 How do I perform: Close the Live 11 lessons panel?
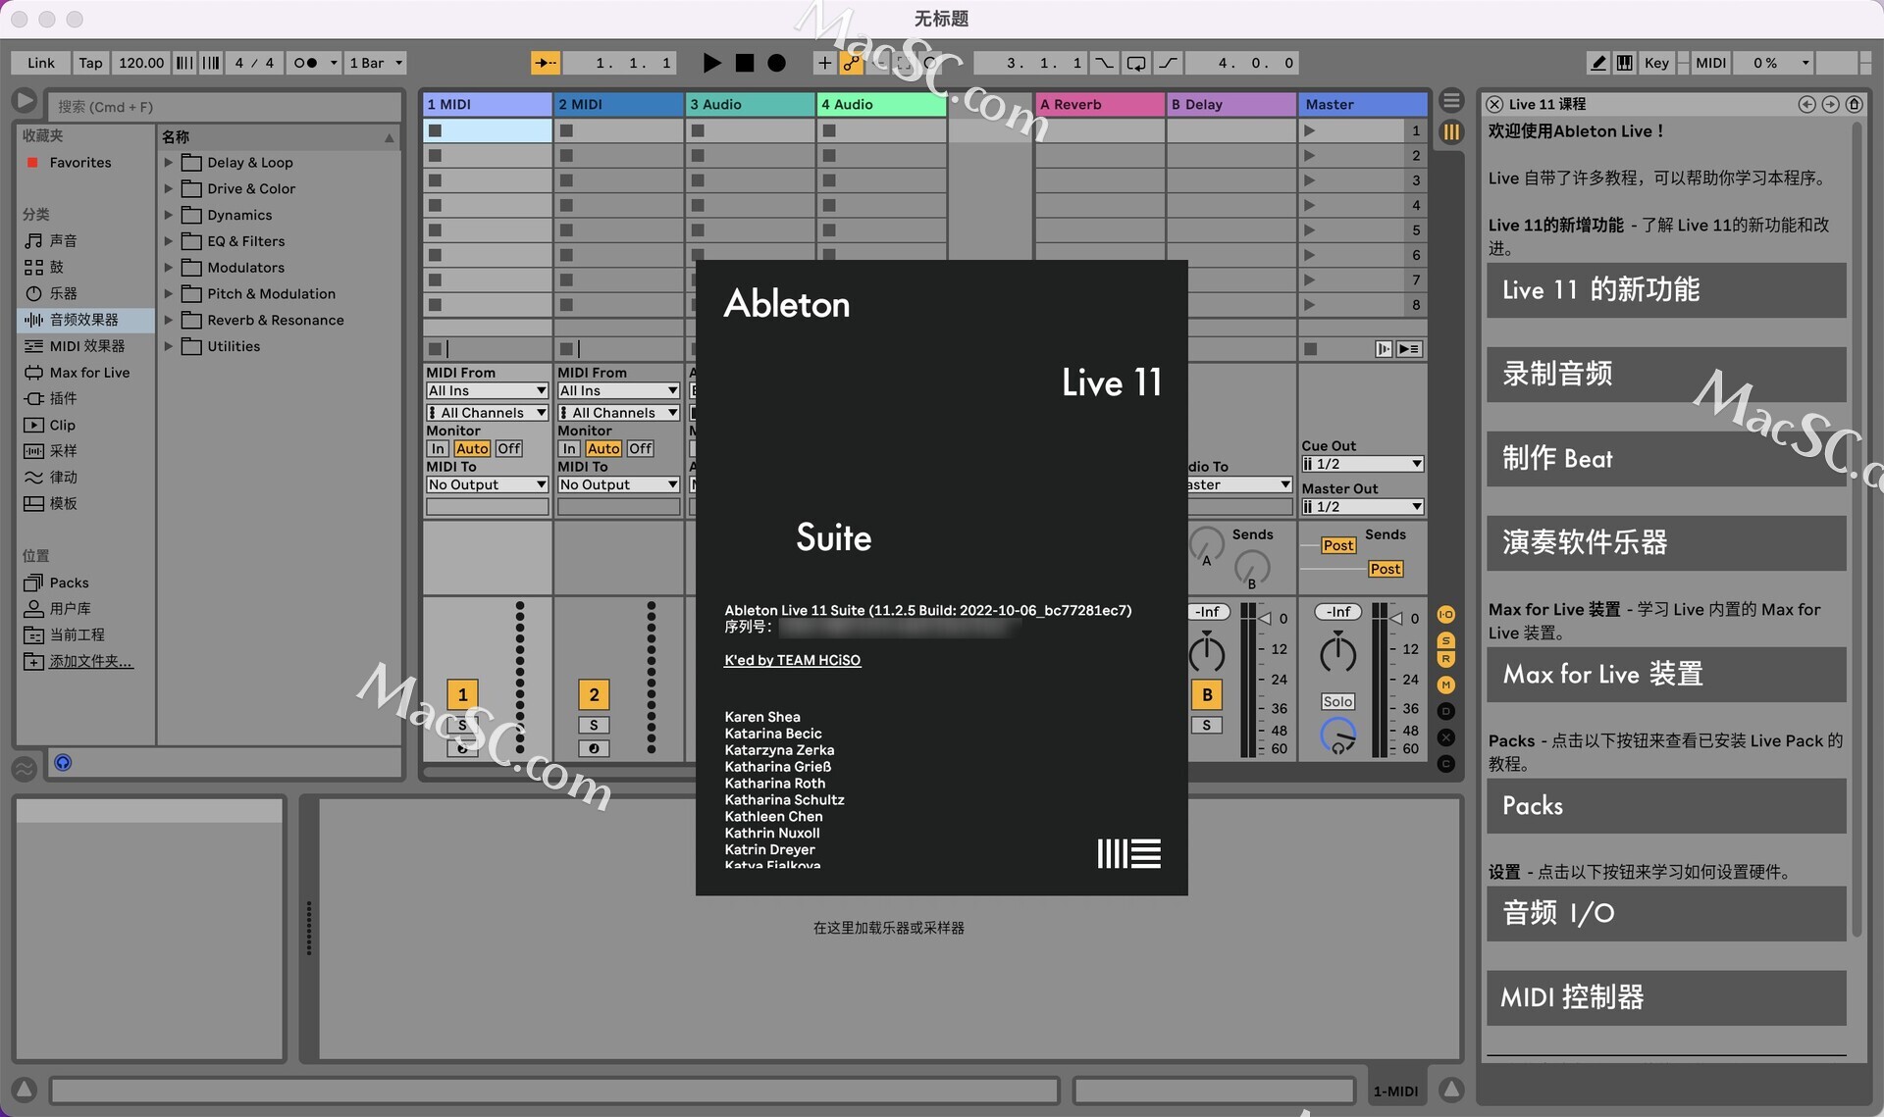[x=1494, y=104]
